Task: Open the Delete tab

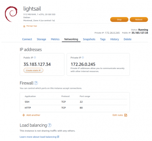Action: [128, 39]
